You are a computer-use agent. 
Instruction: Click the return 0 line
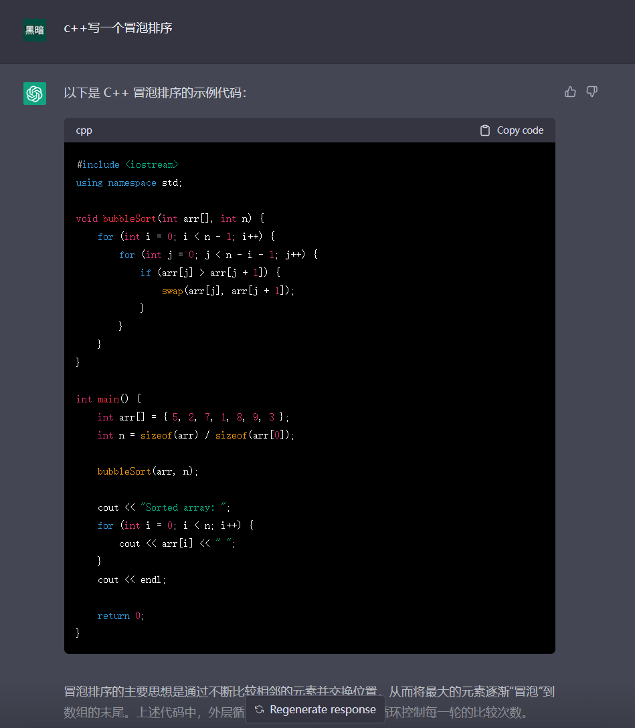[x=121, y=616]
